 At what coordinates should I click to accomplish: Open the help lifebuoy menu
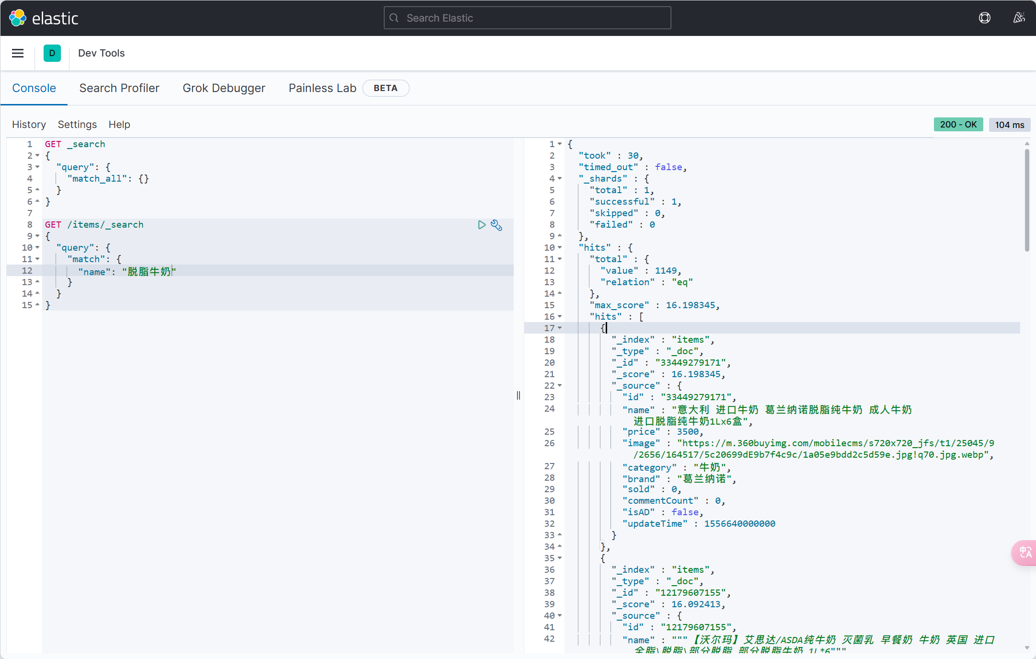tap(984, 18)
